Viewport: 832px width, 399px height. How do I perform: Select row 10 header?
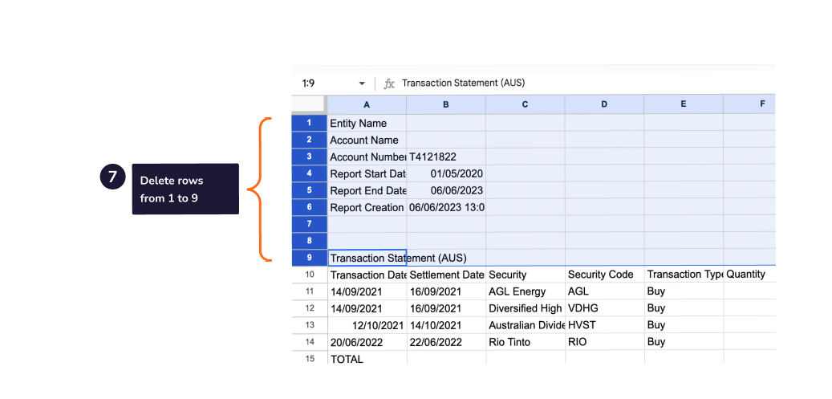click(310, 274)
